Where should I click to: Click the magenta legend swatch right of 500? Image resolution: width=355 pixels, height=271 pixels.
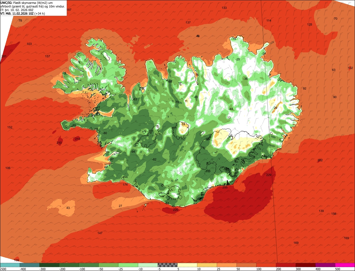(x=345, y=265)
